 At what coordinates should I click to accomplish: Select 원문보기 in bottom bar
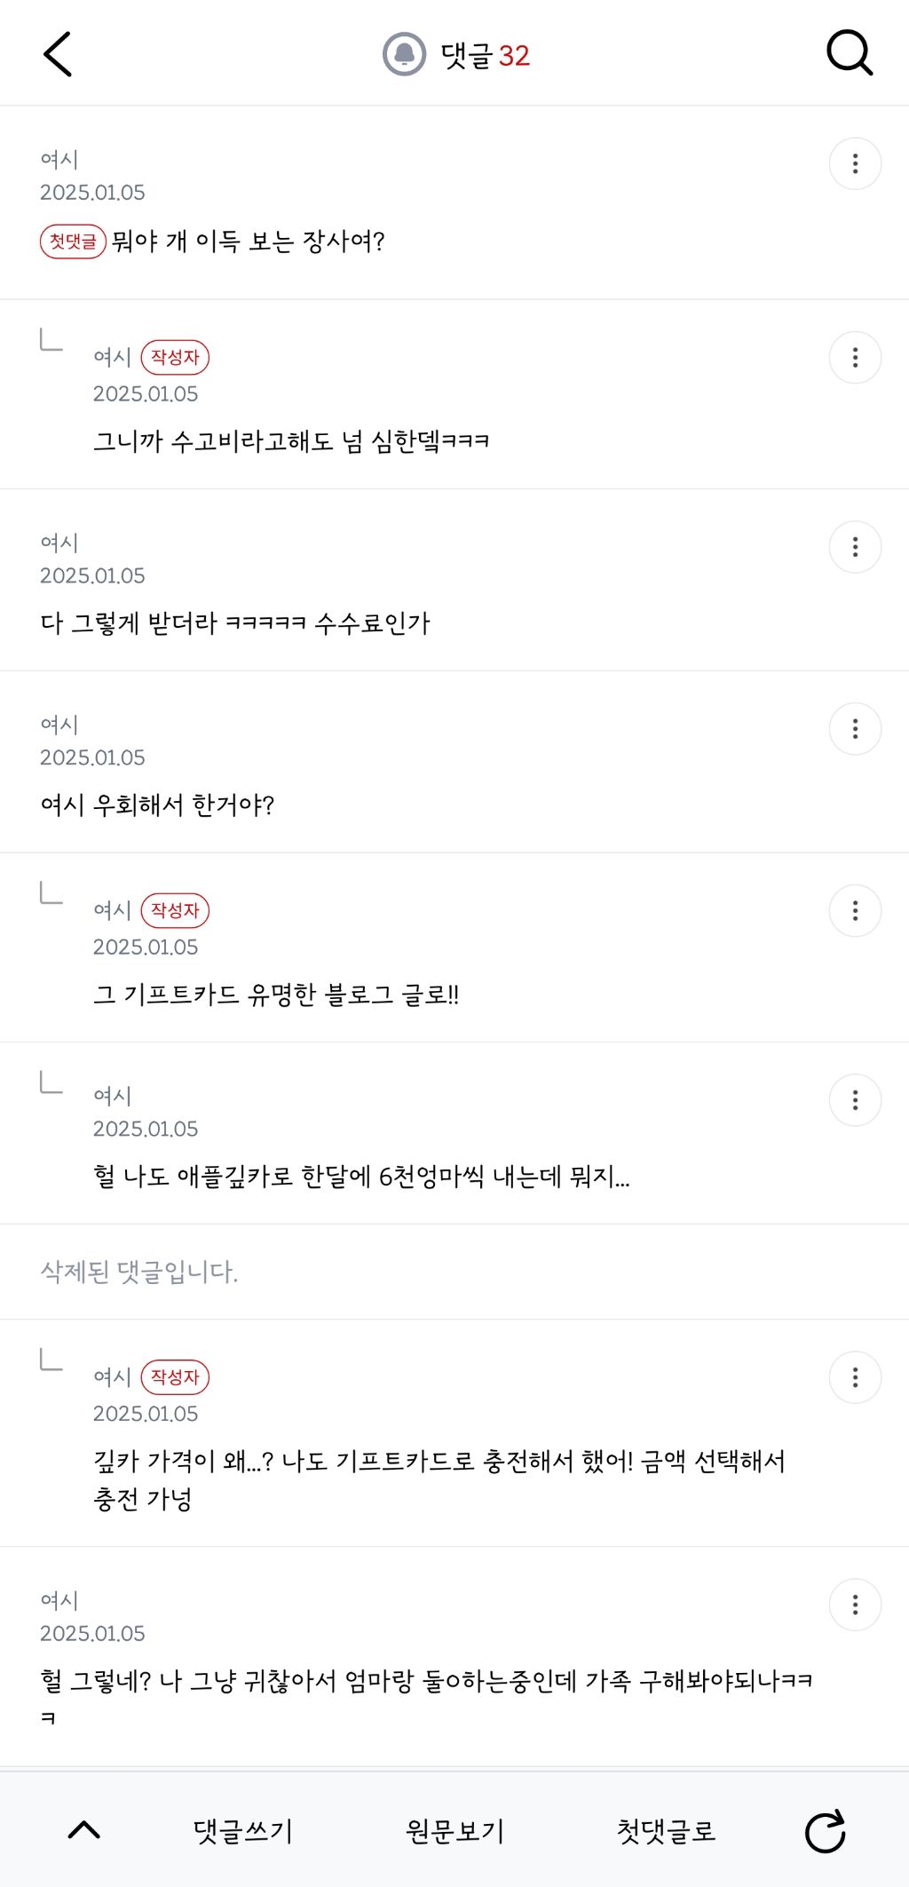click(x=454, y=1831)
